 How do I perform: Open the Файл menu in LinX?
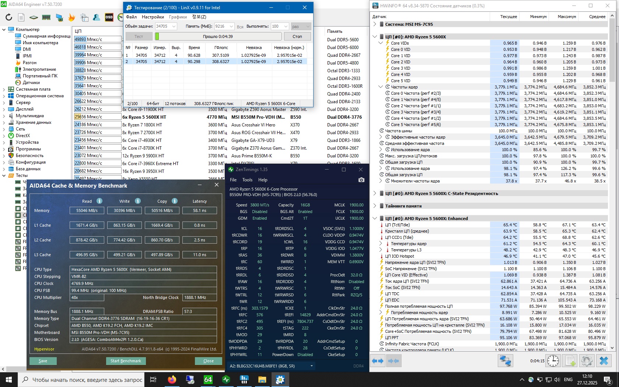click(131, 17)
